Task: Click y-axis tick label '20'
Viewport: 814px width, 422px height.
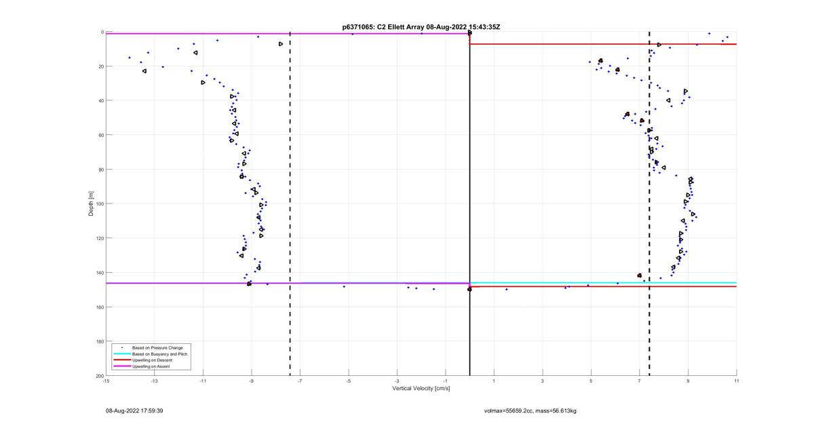Action: [x=100, y=66]
